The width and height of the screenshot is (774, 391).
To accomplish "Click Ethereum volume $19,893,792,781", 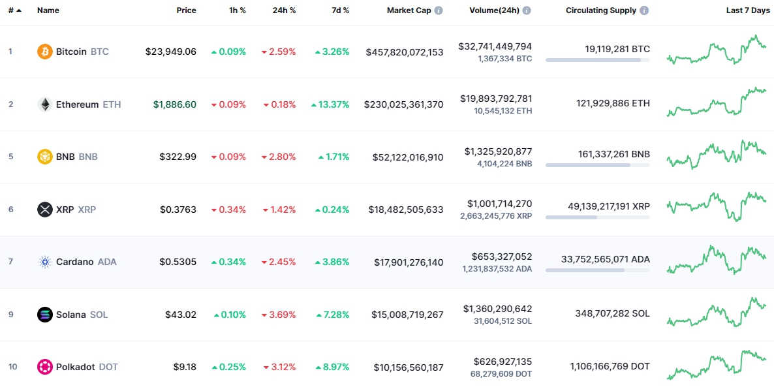I will (x=495, y=99).
